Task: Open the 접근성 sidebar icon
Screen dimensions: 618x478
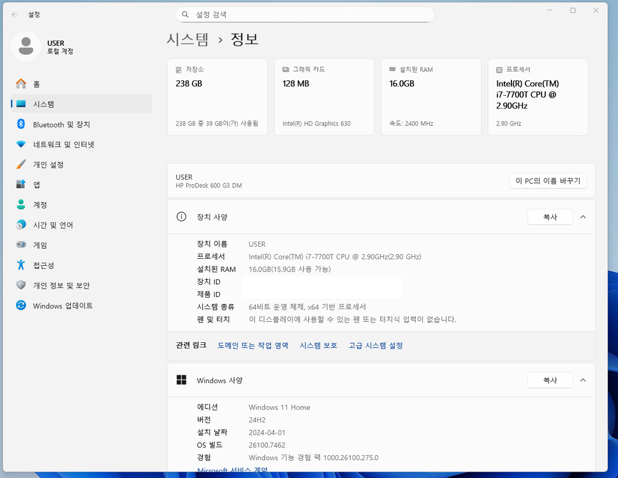Action: pyautogui.click(x=20, y=265)
